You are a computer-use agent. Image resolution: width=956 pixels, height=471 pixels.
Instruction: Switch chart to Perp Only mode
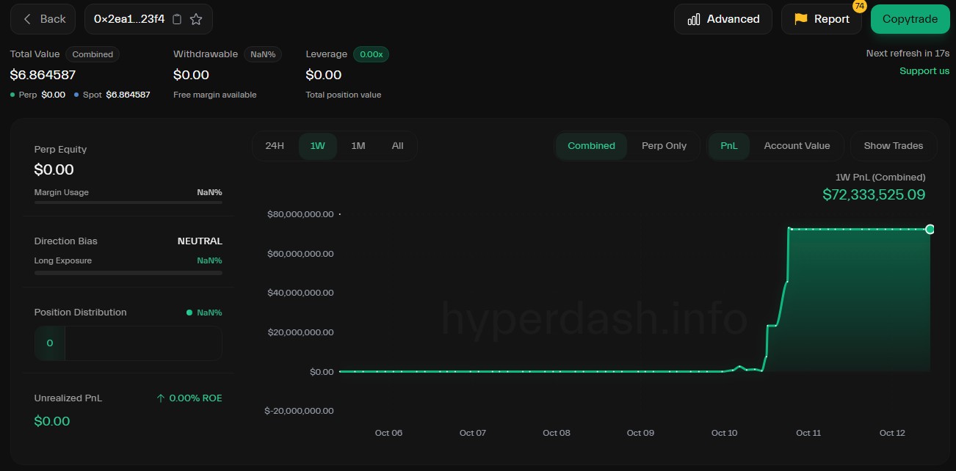[x=664, y=146]
